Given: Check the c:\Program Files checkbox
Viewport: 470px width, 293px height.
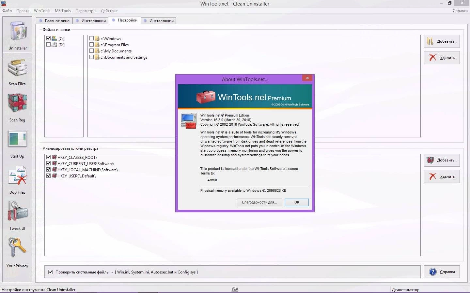Looking at the screenshot, I should click(x=91, y=45).
